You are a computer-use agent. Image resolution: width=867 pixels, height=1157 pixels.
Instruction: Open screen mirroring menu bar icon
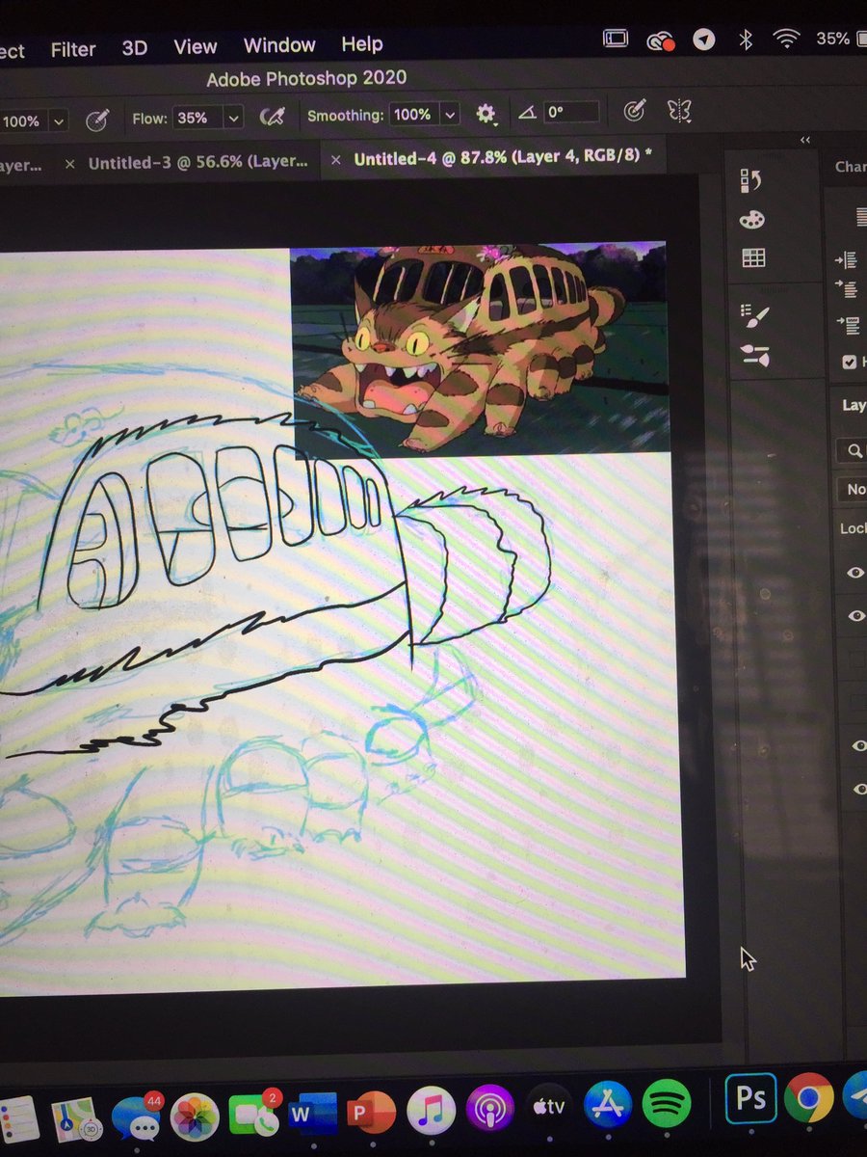click(x=616, y=39)
